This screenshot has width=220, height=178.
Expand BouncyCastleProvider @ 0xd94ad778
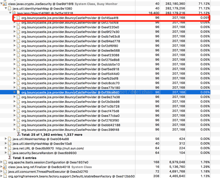(15, 41)
